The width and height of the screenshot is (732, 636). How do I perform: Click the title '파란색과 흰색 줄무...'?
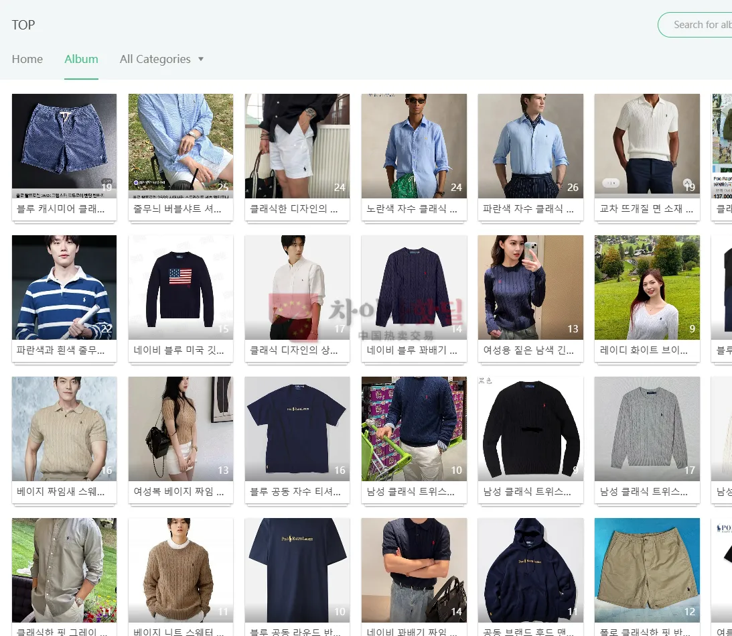coord(61,350)
